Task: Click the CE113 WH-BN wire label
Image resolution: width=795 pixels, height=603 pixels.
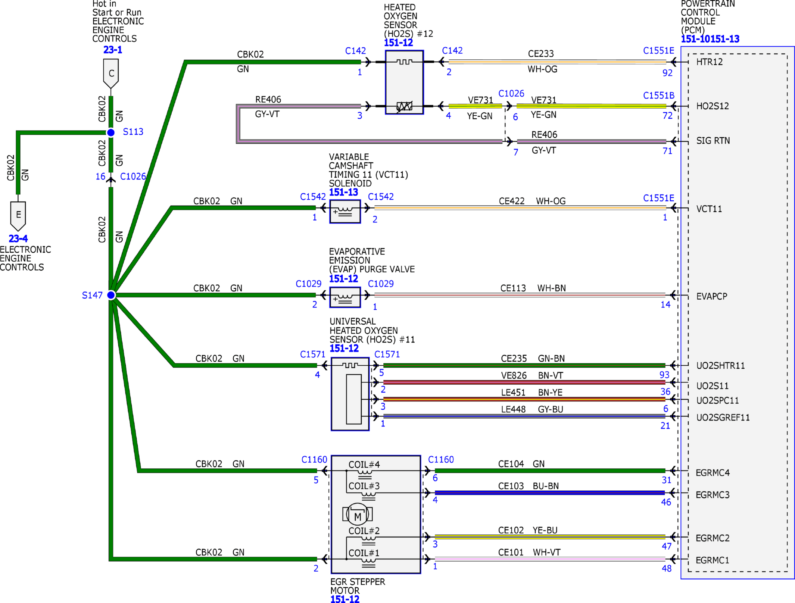Action: tap(533, 288)
